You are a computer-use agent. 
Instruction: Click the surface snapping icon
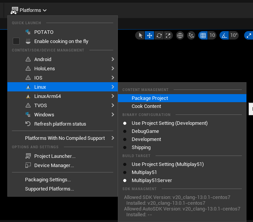[x=191, y=36]
